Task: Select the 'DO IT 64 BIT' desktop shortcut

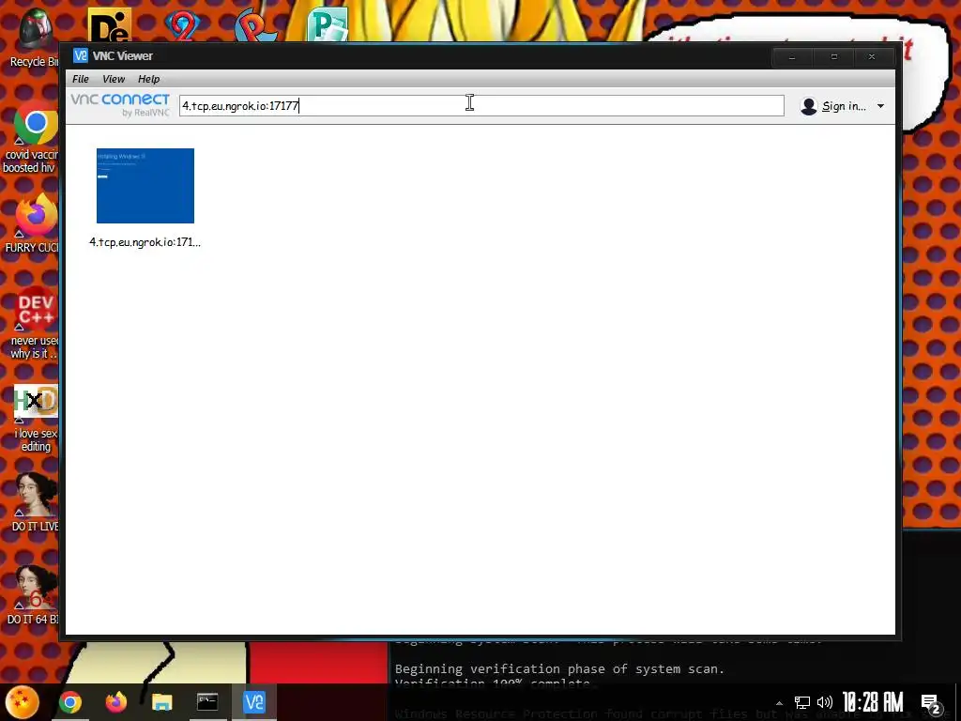Action: click(34, 594)
